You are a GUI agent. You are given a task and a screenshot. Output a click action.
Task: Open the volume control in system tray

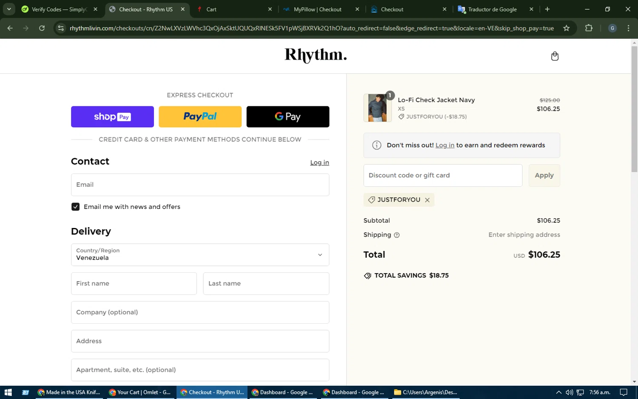coord(569,392)
